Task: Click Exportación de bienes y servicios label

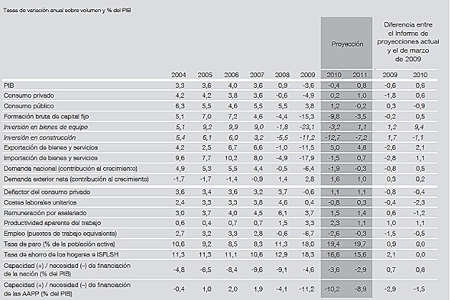Action: (49, 146)
